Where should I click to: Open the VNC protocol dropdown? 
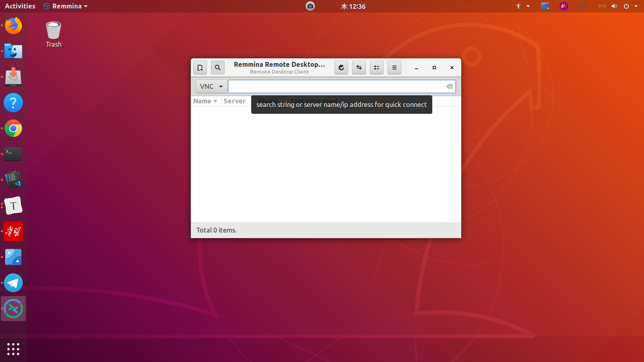211,86
